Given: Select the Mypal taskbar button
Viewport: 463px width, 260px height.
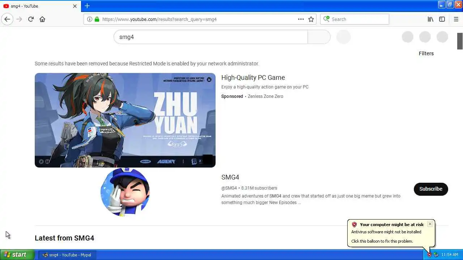Looking at the screenshot, I should 67,255.
